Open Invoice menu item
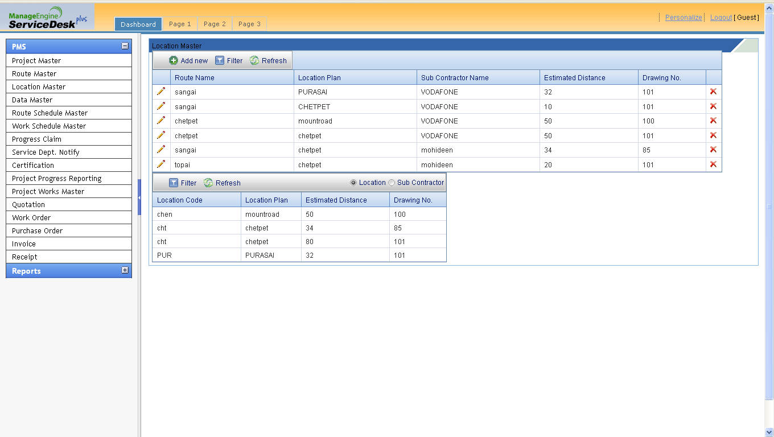 (x=69, y=244)
